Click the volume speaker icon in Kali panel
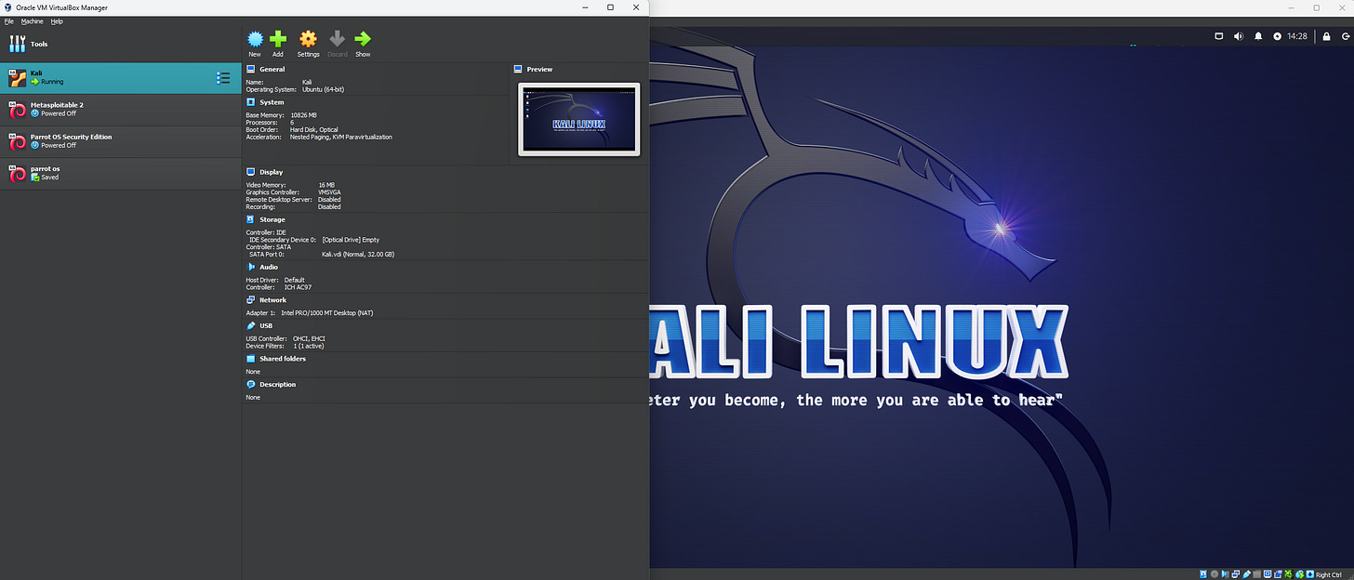 click(1238, 36)
